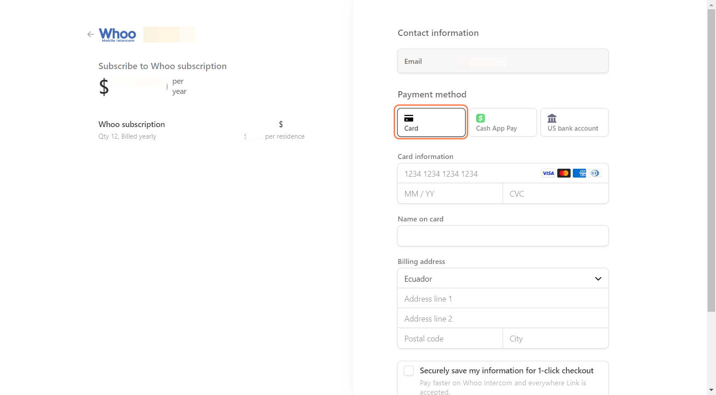
Task: Click the Diners Club logo
Action: tap(595, 173)
